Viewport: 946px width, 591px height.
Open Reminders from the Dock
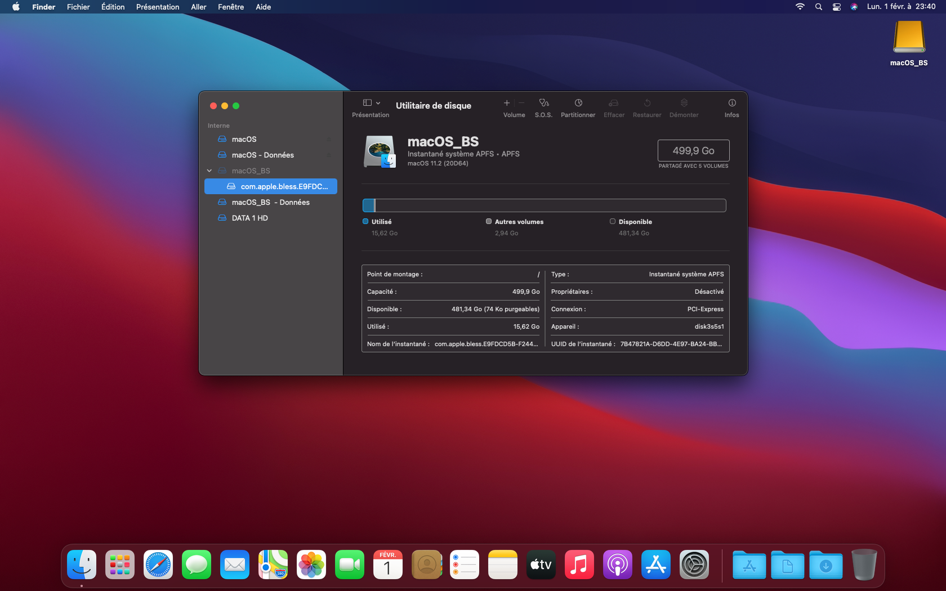tap(465, 565)
